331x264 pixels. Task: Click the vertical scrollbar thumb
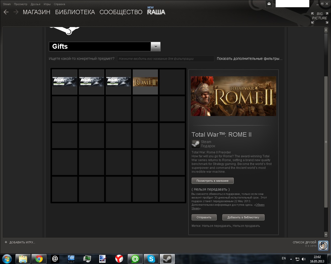point(326,142)
